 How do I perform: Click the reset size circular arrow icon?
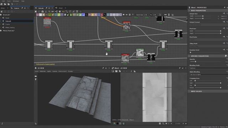point(160,15)
